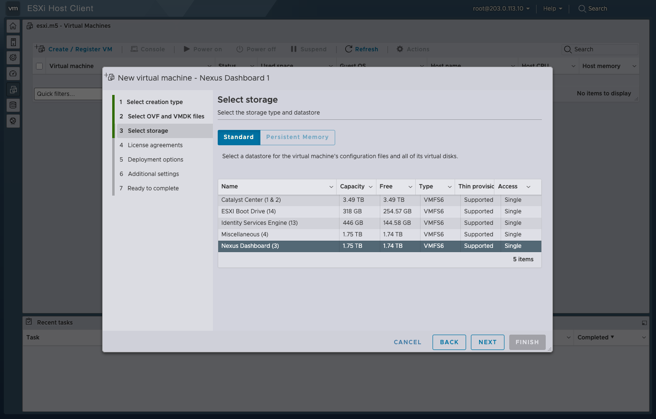Click the search field in the VM toolbar
This screenshot has height=419, width=656.
(x=600, y=49)
